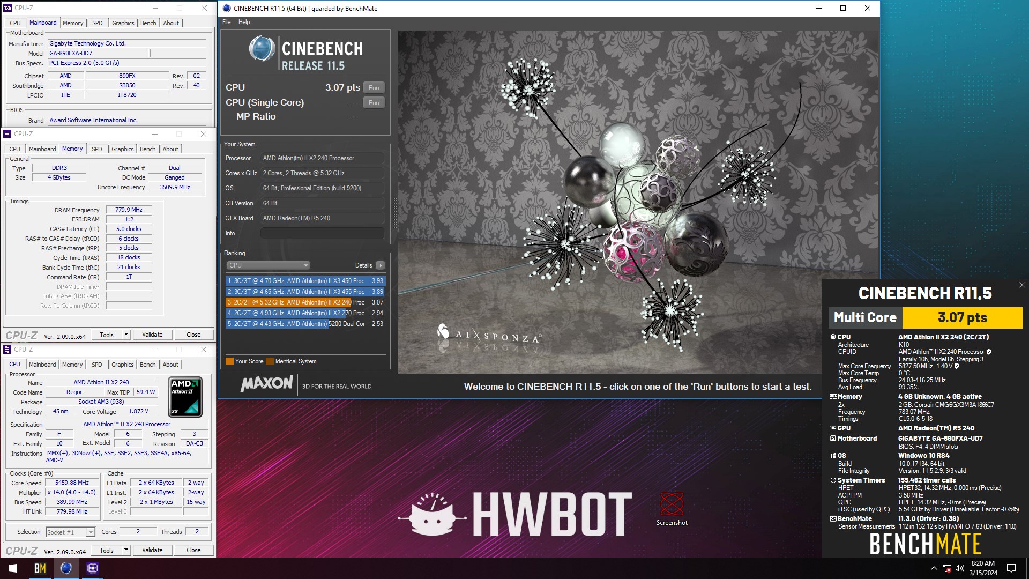Select ranking row 2 Athlon II X3 455
1029x579 pixels.
[x=305, y=292]
